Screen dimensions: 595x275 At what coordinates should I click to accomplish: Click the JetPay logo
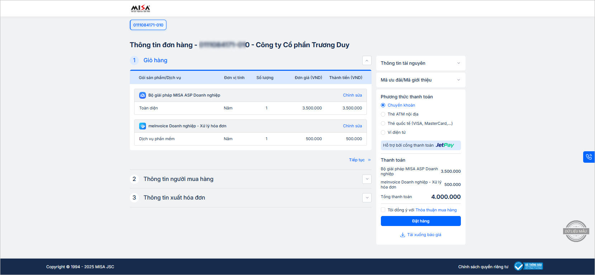coord(445,145)
